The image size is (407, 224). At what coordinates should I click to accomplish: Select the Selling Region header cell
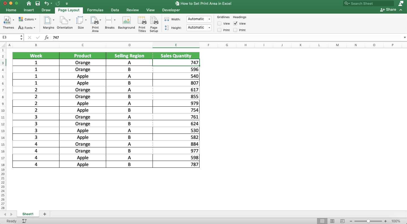click(129, 56)
